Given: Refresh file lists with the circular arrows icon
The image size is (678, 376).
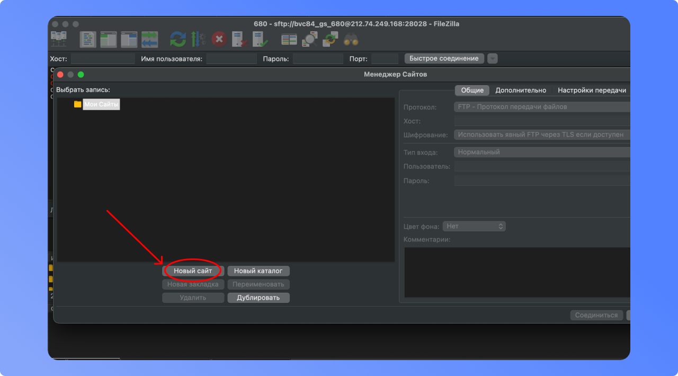Looking at the screenshot, I should click(178, 39).
